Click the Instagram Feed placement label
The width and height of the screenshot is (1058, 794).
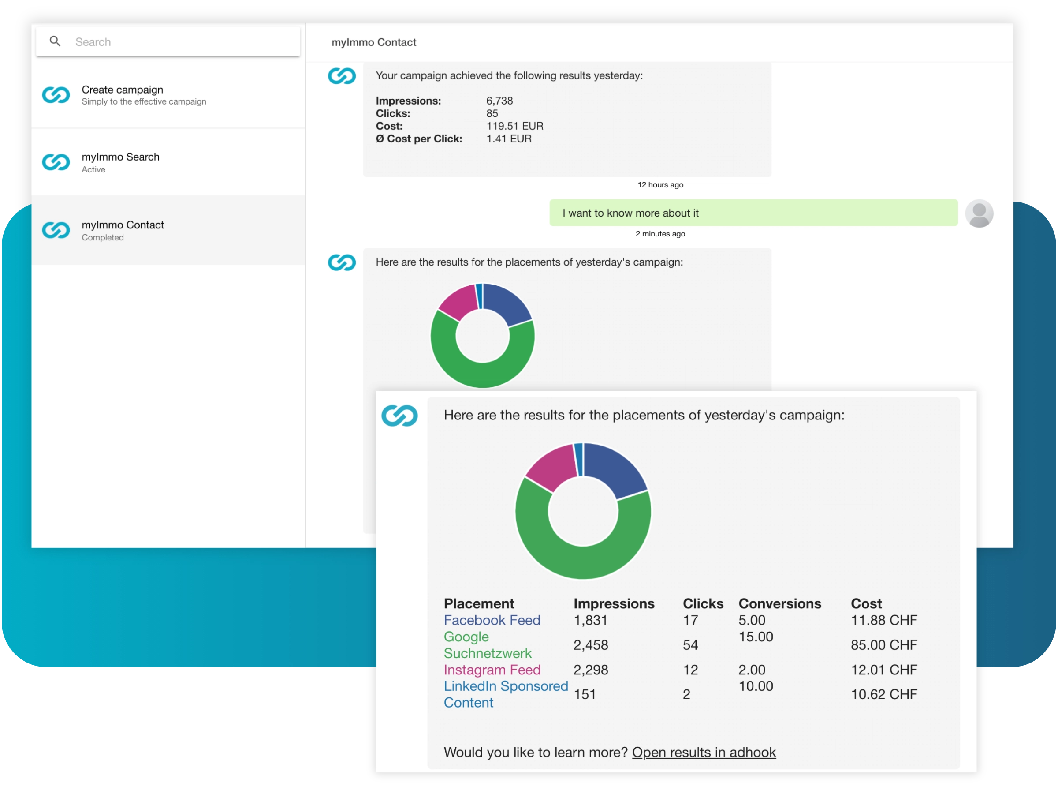tap(492, 670)
